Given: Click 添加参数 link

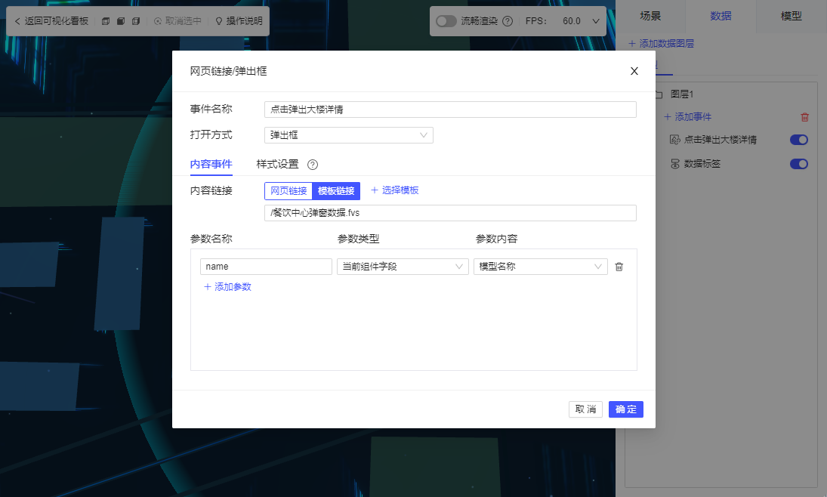Looking at the screenshot, I should tap(227, 287).
